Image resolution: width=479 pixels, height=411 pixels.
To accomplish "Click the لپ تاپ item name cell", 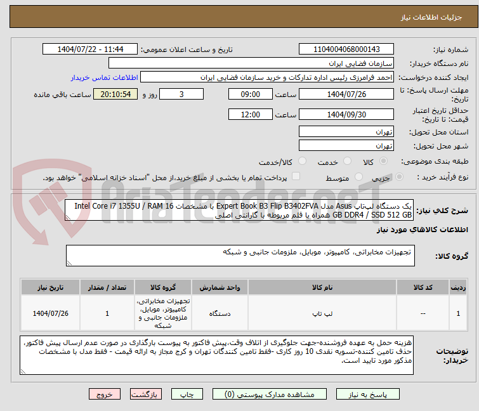I will pyautogui.click(x=322, y=313).
